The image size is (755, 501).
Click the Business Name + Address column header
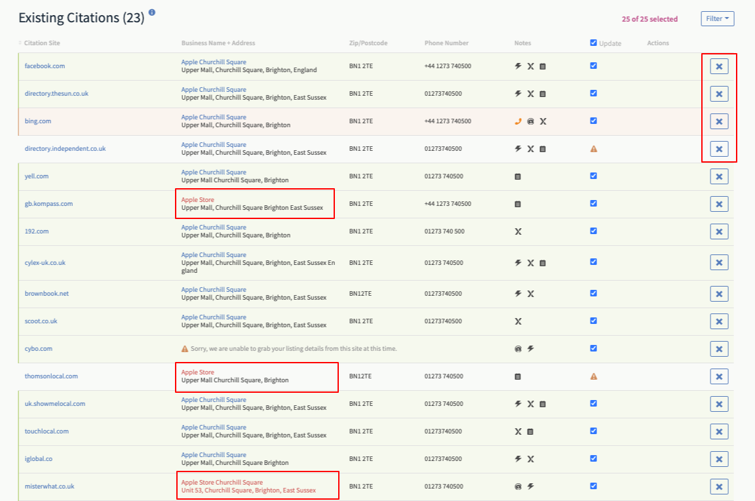[x=218, y=43]
